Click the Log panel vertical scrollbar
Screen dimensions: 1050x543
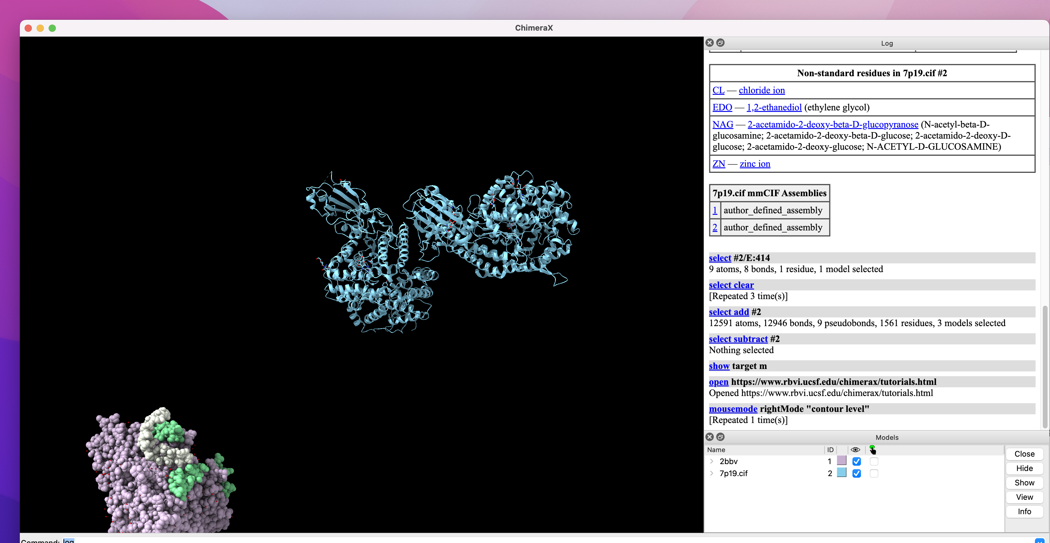point(1045,367)
